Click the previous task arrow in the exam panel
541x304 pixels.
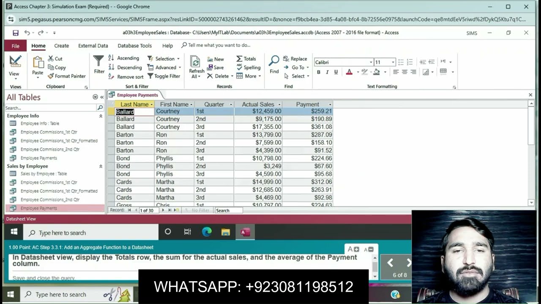pos(391,263)
